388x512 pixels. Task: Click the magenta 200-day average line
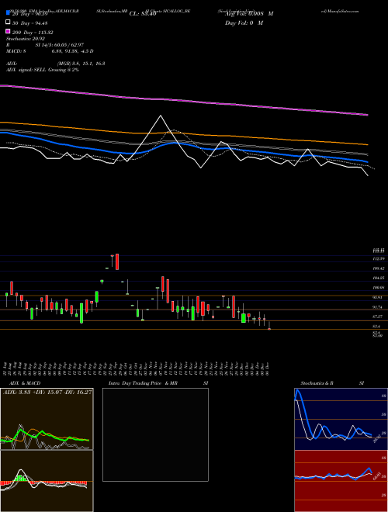coord(183,100)
